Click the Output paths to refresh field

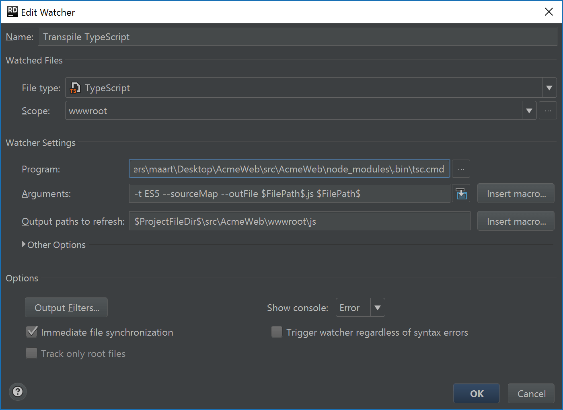(300, 221)
